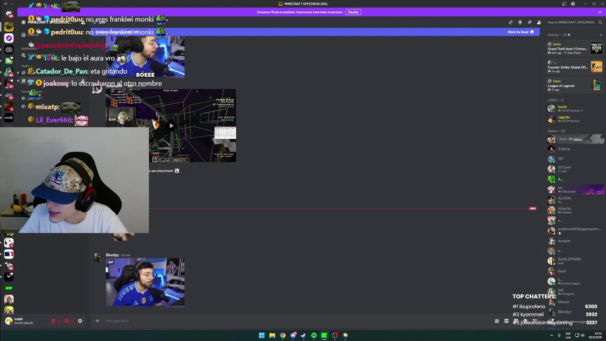606x341 pixels.
Task: Open the Counter-Strike: Global Offensive activity card
Action: tap(575, 66)
